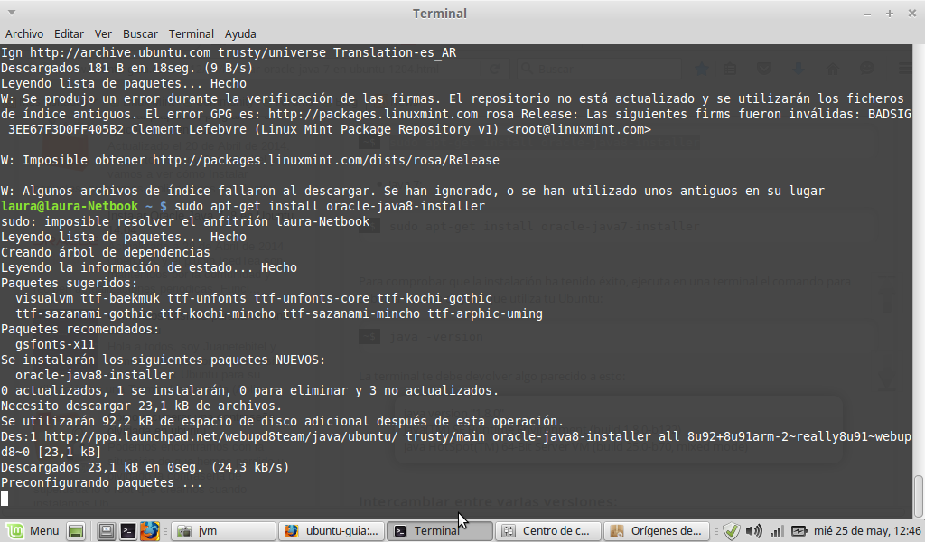925x542 pixels.
Task: Open the Ver menu
Action: coord(104,33)
